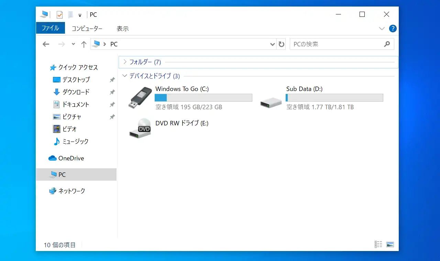This screenshot has height=261, width=440.
Task: Open デスクトップ in the navigation pane
Action: 76,80
